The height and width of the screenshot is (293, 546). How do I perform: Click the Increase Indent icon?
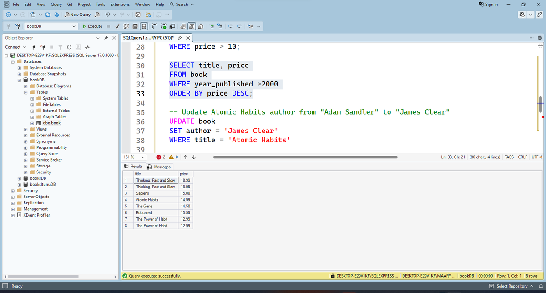pos(239,26)
